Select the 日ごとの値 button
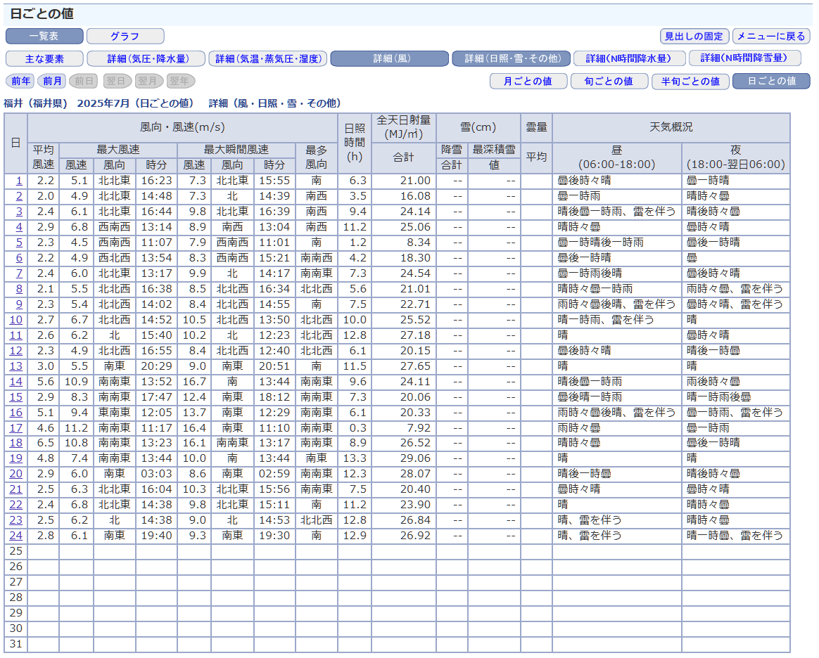Viewport: 819px width, 658px height. coord(771,82)
